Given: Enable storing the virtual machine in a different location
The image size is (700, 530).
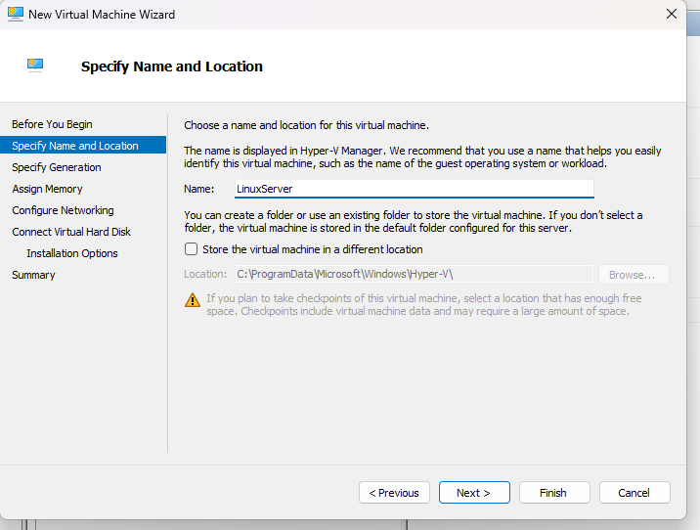Looking at the screenshot, I should pyautogui.click(x=192, y=249).
